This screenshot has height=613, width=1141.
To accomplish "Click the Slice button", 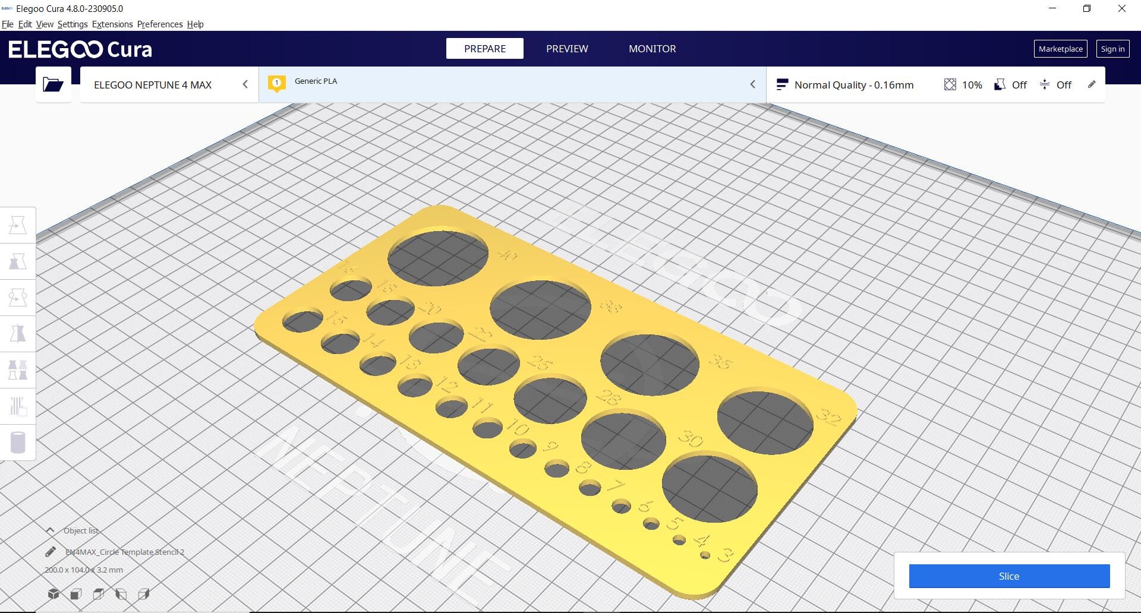I will tap(1008, 576).
